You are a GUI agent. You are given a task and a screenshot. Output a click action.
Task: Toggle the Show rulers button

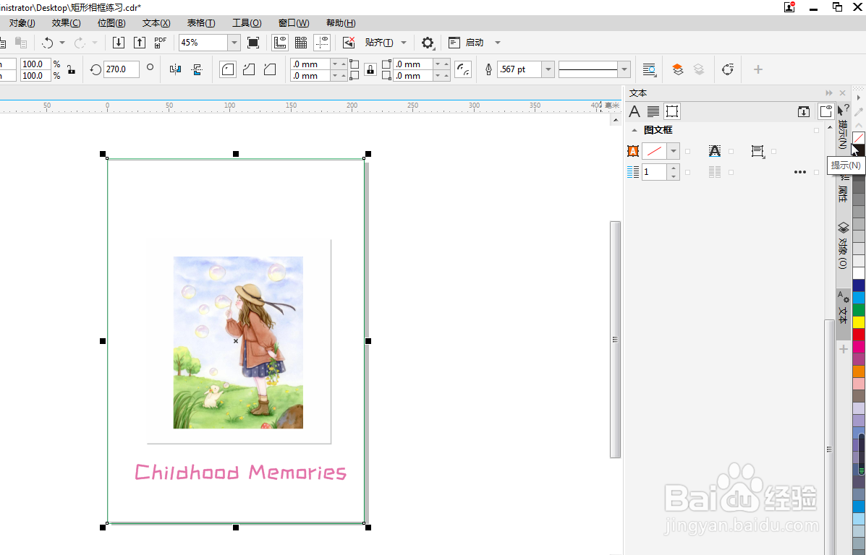280,43
